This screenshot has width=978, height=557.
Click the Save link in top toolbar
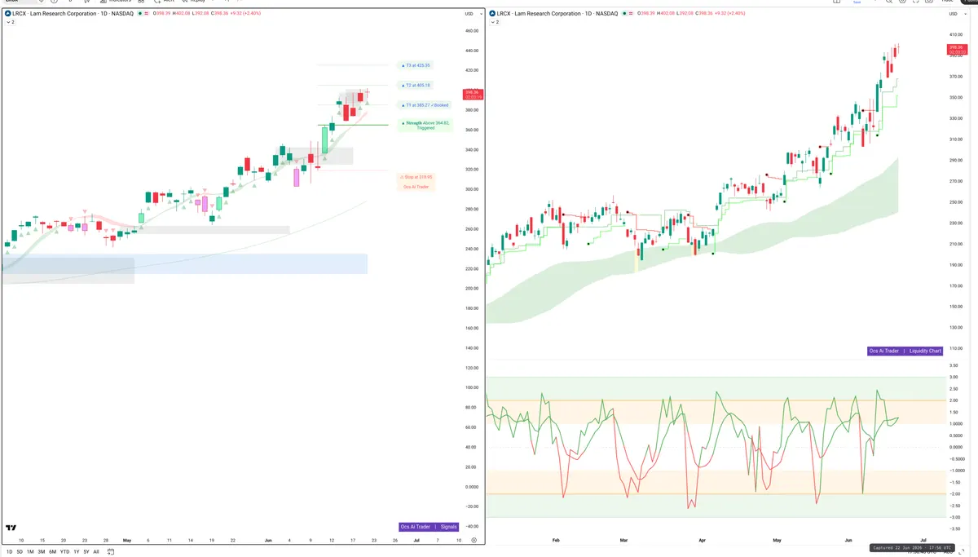pyautogui.click(x=857, y=2)
